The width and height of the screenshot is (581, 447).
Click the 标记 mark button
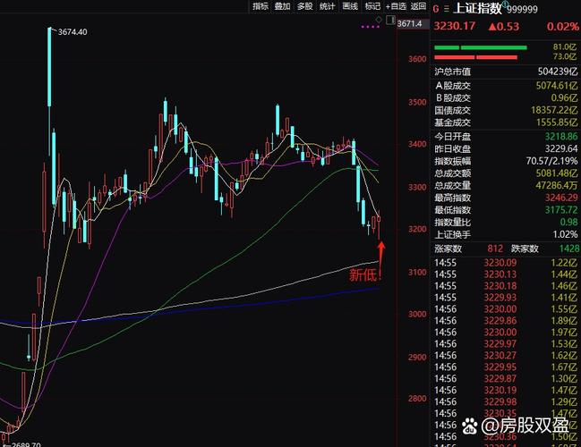pos(372,5)
